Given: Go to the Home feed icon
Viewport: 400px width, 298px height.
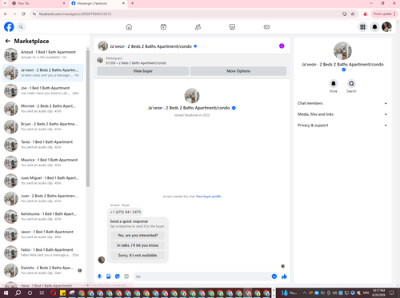Looking at the screenshot, I should click(x=129, y=27).
